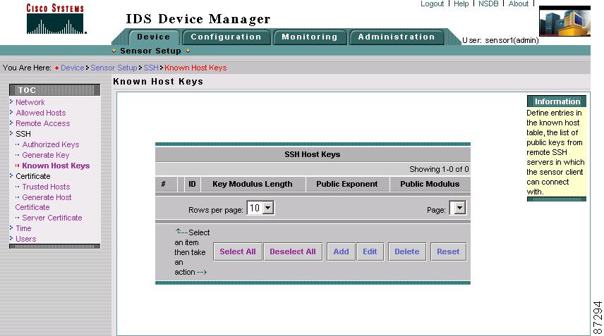This screenshot has width=604, height=336.
Task: Switch to the Configuration tab
Action: [x=226, y=37]
